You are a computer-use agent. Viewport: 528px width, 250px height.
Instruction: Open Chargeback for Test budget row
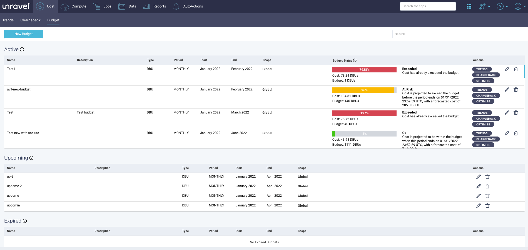pos(486,119)
